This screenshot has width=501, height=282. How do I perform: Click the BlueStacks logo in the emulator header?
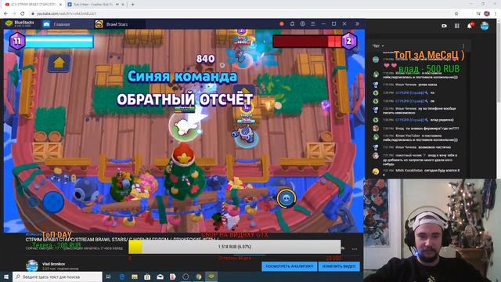20,23
